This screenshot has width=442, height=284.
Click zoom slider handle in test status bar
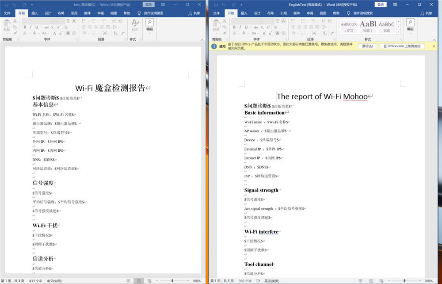tap(172, 281)
